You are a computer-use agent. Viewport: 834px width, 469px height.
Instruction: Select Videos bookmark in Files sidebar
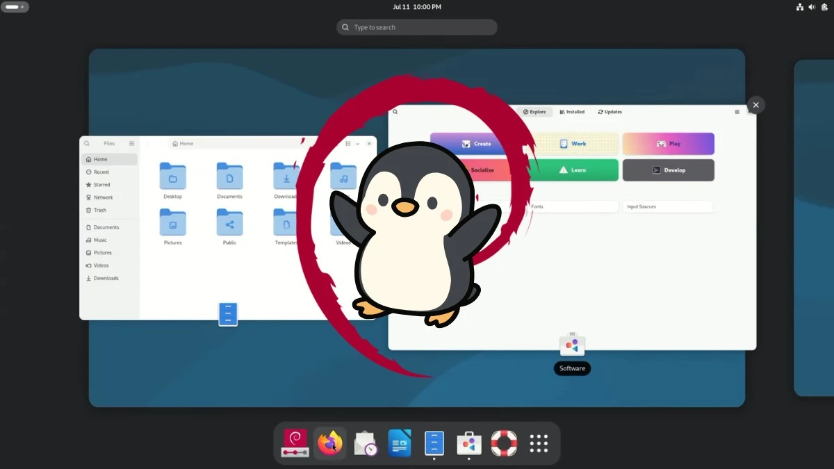pyautogui.click(x=109, y=265)
